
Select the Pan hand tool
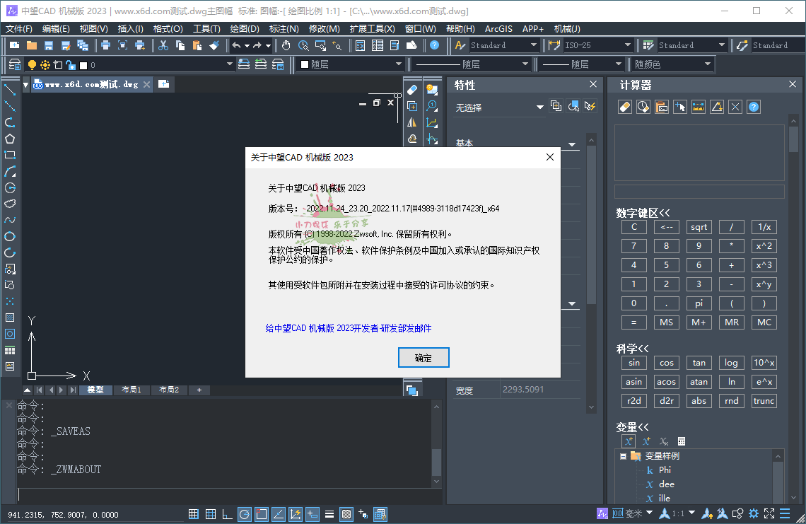pyautogui.click(x=286, y=45)
